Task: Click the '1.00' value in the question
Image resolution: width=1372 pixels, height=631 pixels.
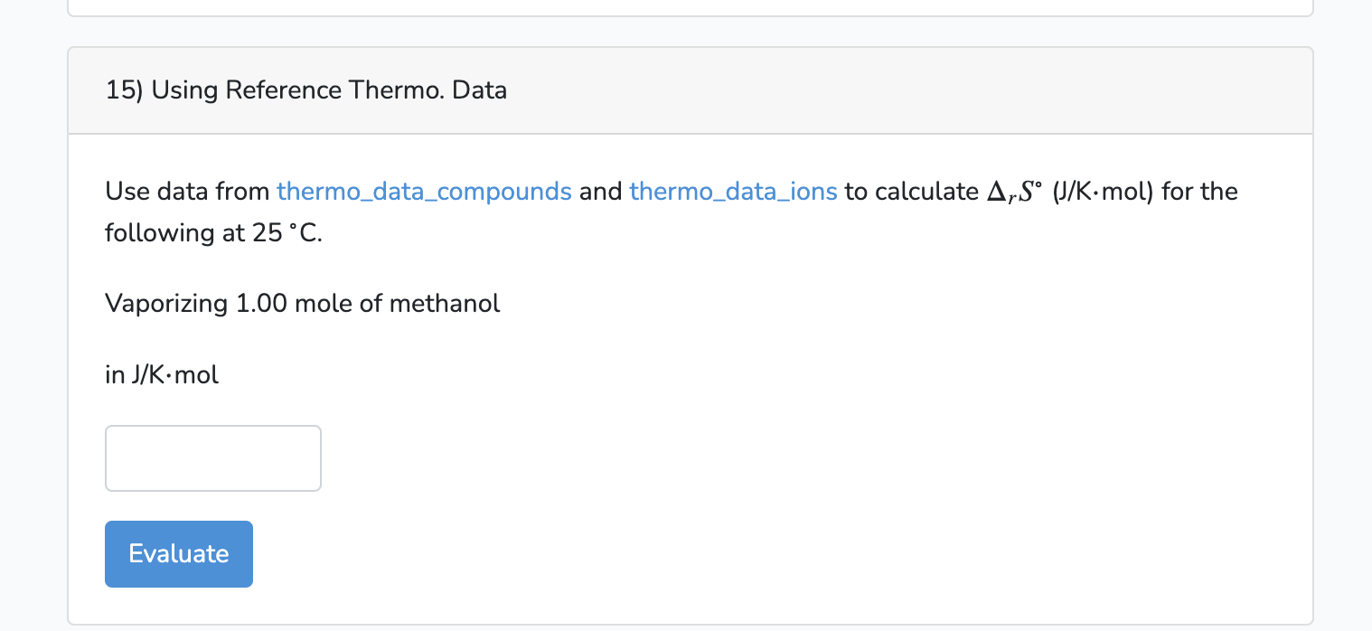Action: click(x=261, y=303)
